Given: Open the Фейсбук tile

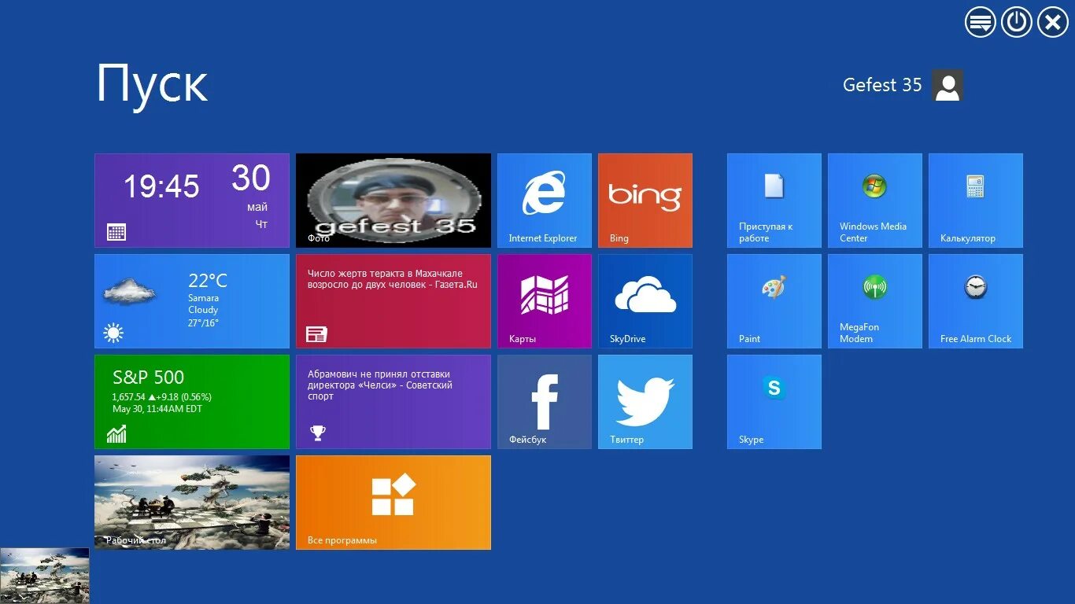Looking at the screenshot, I should (x=544, y=401).
